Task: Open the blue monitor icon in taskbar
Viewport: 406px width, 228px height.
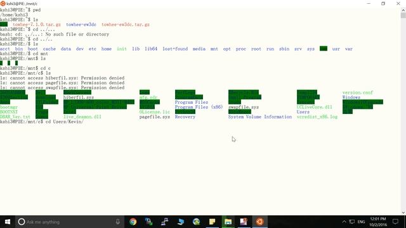Action: point(180,222)
